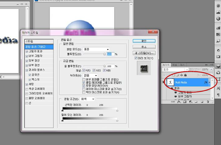Click the 불투명도 value field in the dialog
The image size is (221, 145).
coord(110,54)
